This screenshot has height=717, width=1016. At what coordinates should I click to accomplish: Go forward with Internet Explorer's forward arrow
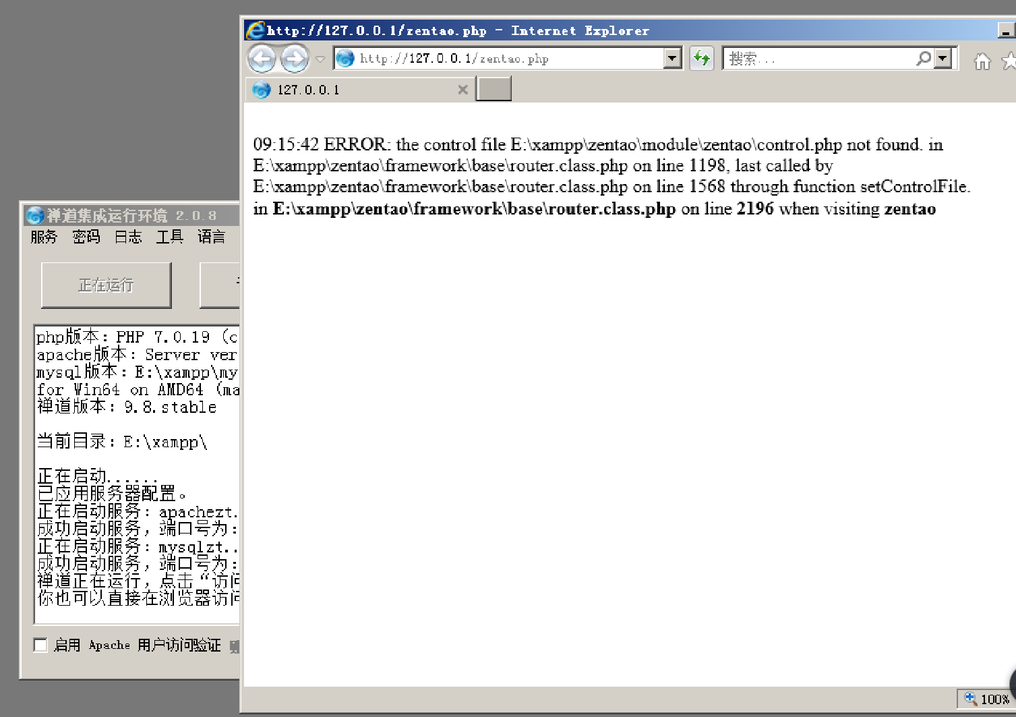[x=295, y=59]
